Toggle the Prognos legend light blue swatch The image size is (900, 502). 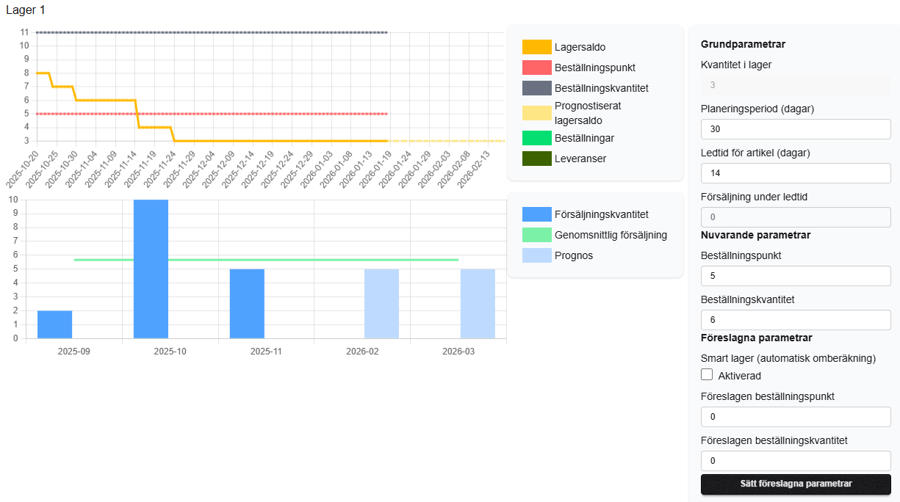[x=536, y=255]
